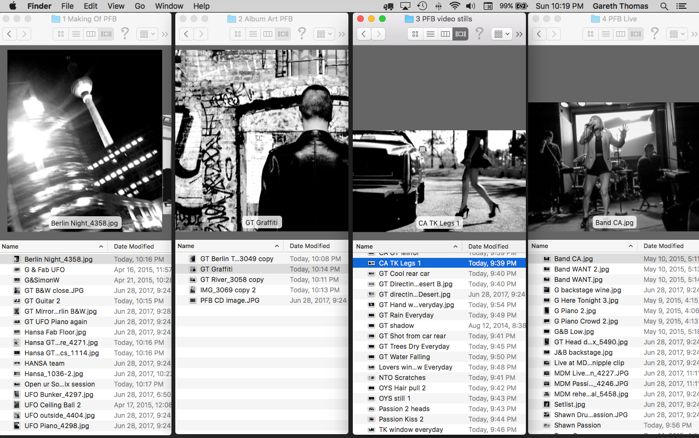Select the HANSA team file
Screen dimensions: 699x438
click(x=85, y=364)
